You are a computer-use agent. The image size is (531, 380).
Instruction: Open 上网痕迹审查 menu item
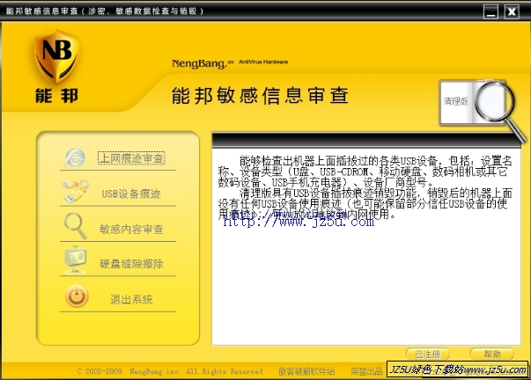tap(131, 158)
